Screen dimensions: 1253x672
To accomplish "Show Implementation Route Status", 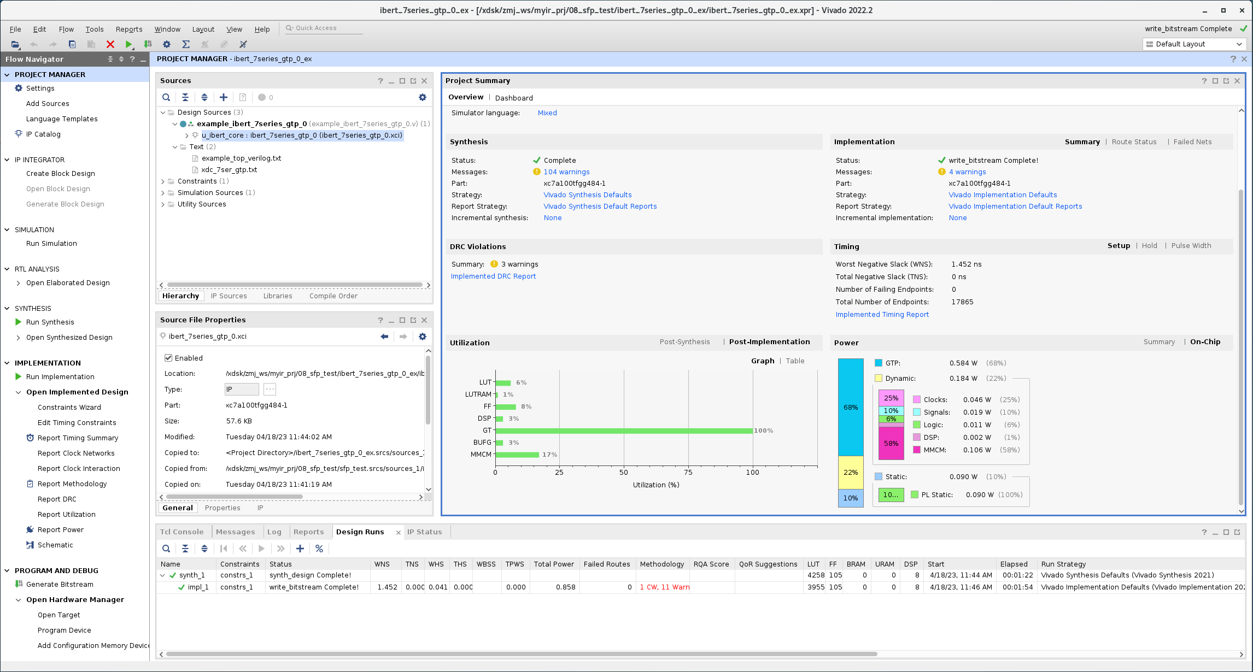I will 1134,142.
